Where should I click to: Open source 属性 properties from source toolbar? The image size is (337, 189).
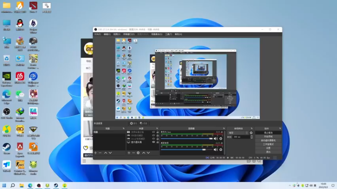134,123
